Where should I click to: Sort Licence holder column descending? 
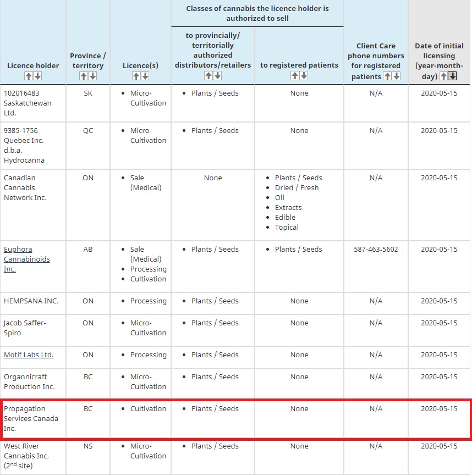[x=37, y=76]
